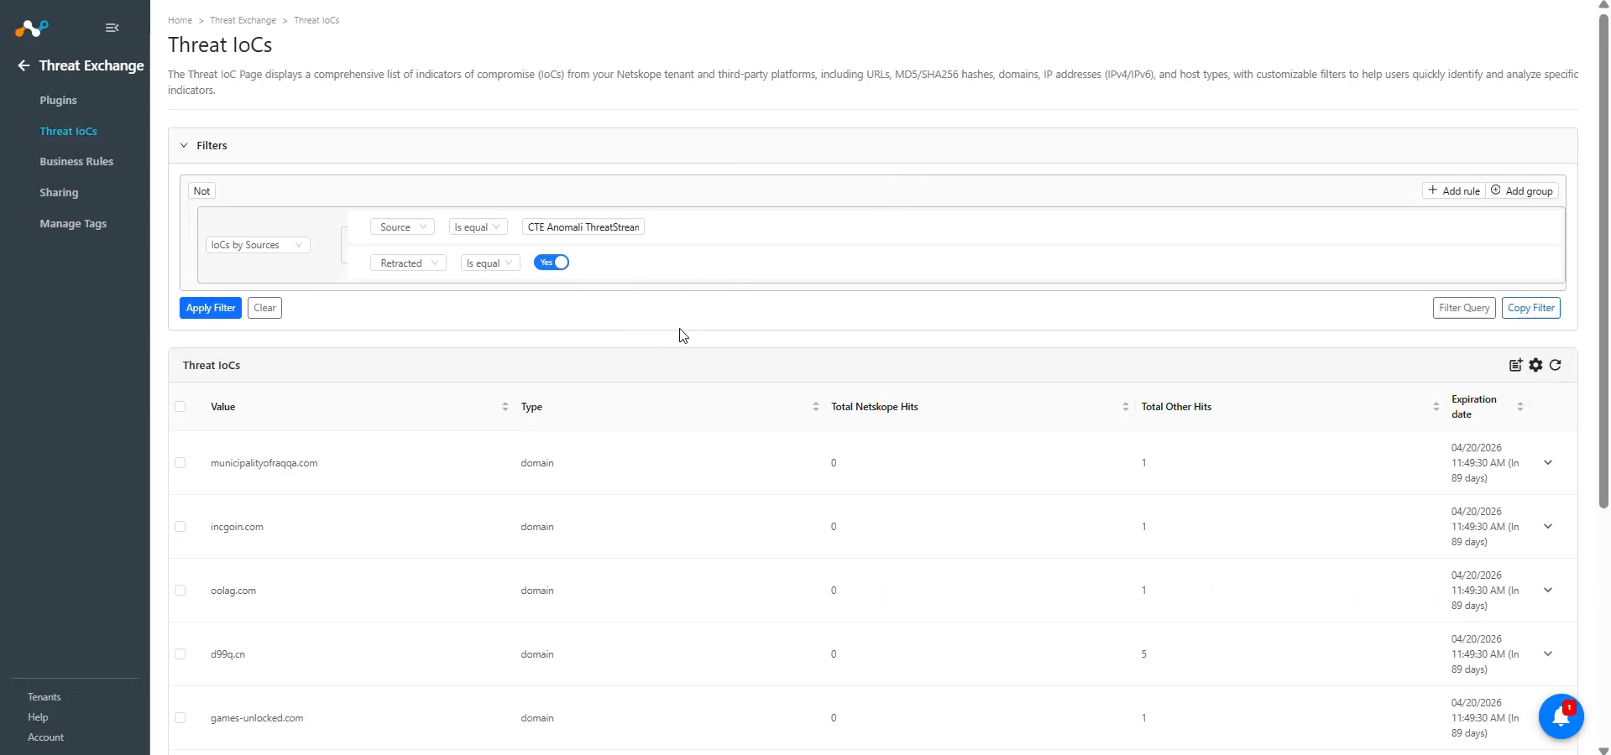The width and height of the screenshot is (1611, 755).
Task: Expand the municipalityofraqqa.com row details
Action: (1548, 463)
